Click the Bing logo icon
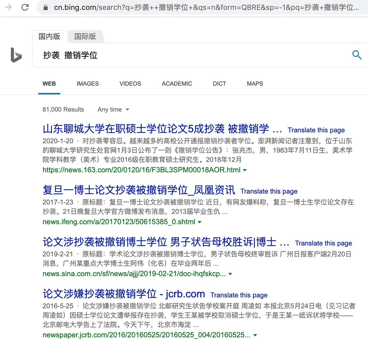The image size is (368, 341). [16, 55]
